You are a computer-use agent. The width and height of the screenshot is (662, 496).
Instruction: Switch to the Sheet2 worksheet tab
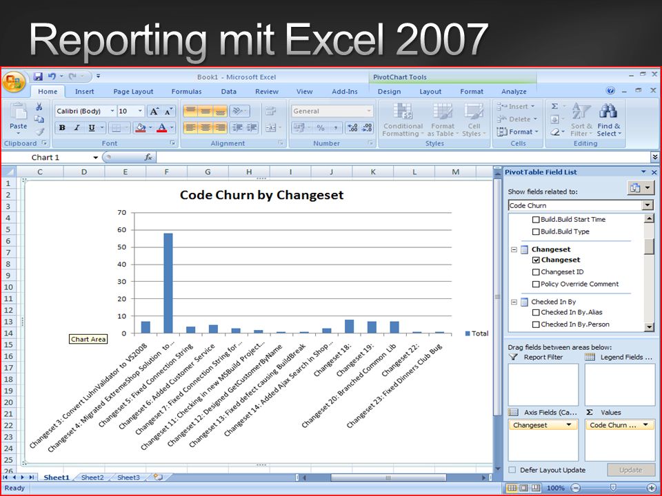(x=92, y=477)
